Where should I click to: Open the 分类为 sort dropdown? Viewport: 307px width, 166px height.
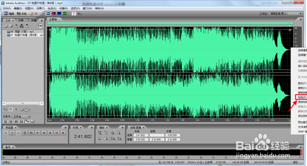click(21, 116)
